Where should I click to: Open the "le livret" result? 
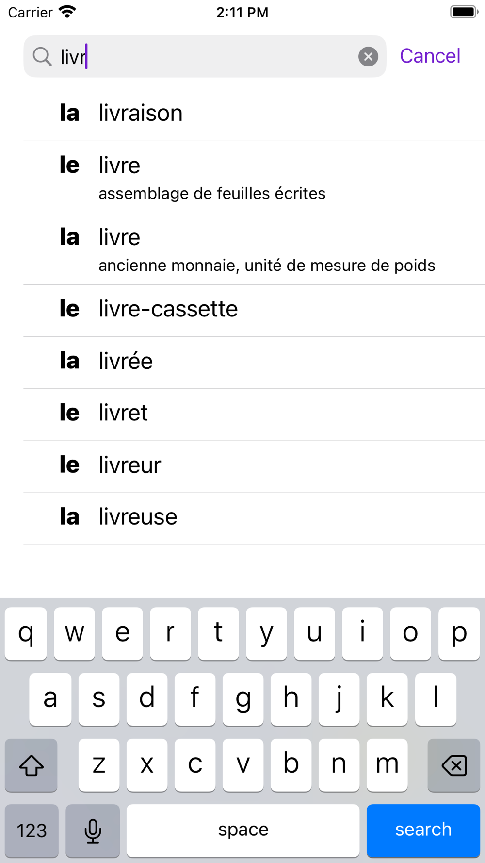click(254, 415)
